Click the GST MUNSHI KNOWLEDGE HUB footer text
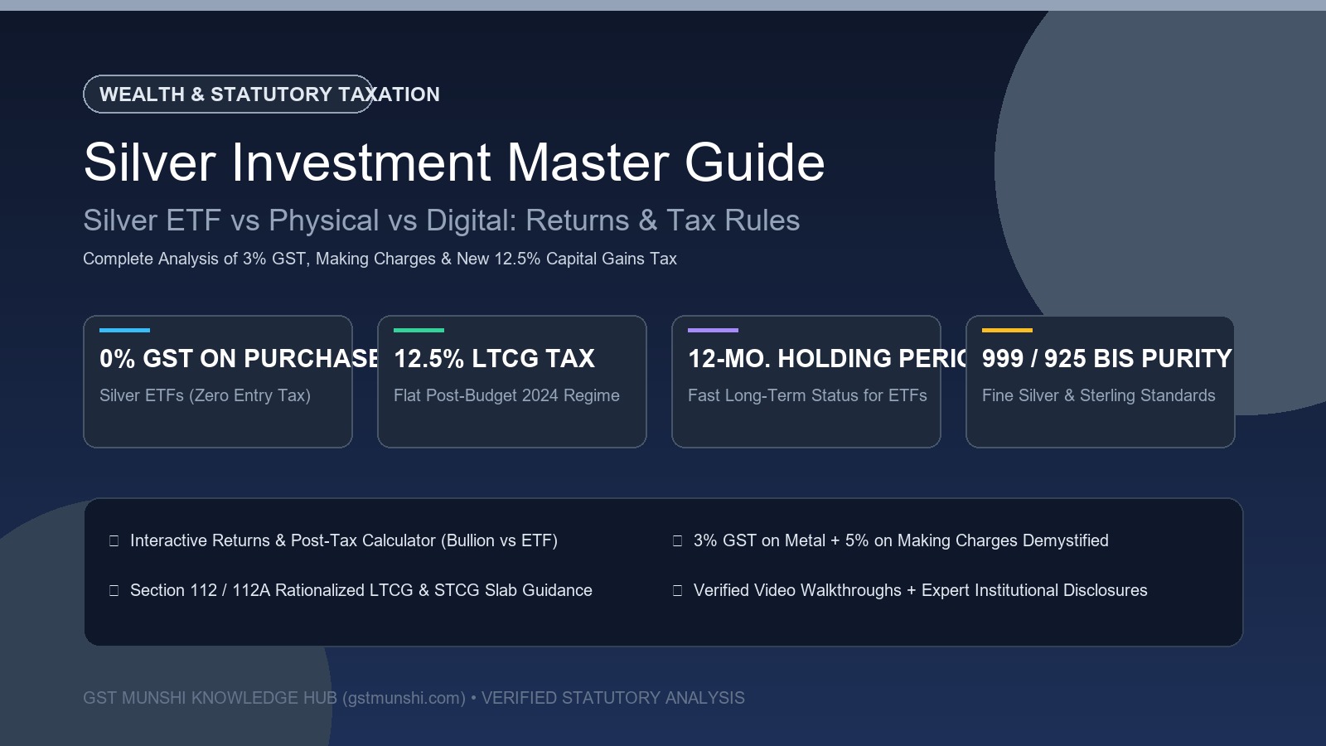Image resolution: width=1326 pixels, height=746 pixels. 414,698
